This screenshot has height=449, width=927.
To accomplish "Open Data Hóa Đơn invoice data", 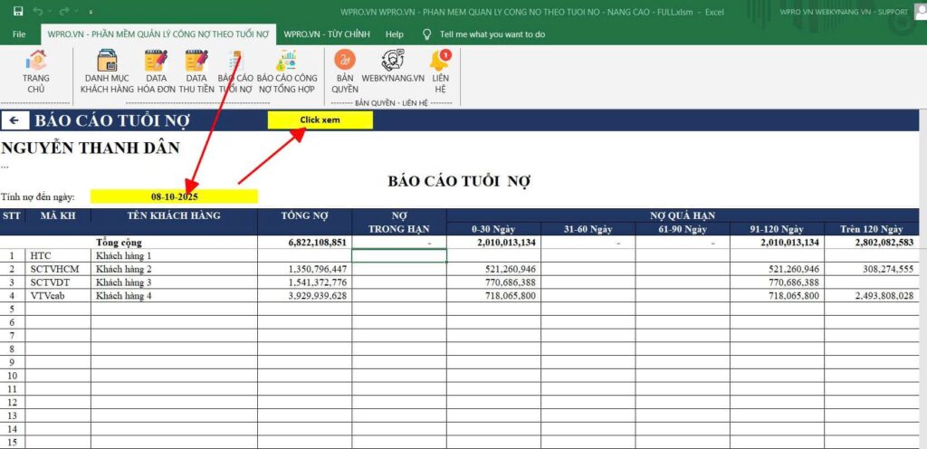I will click(156, 71).
